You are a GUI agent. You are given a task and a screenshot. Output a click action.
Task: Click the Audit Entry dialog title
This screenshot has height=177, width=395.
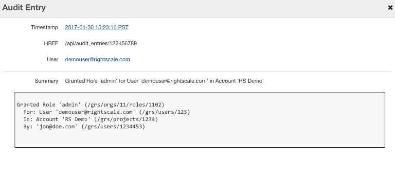[x=24, y=7]
